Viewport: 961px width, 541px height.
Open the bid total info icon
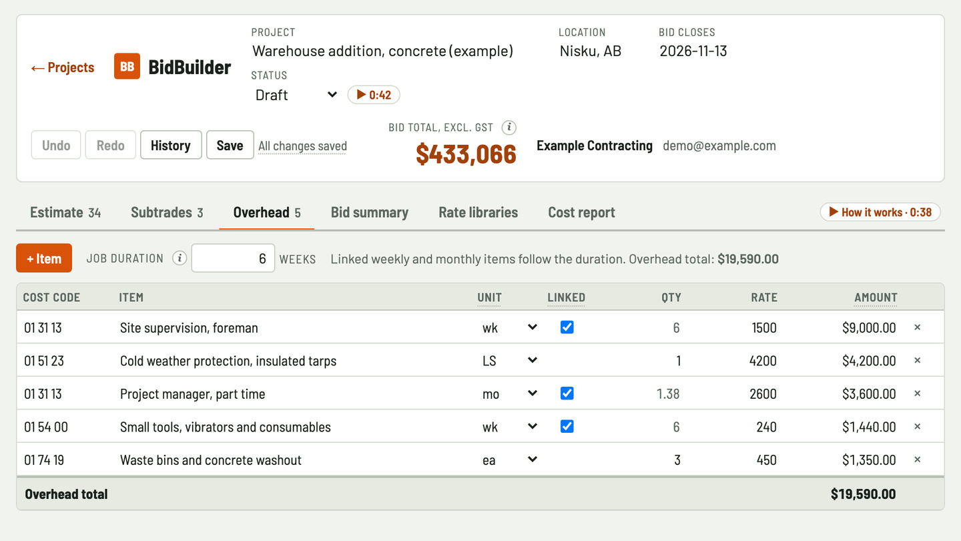pyautogui.click(x=509, y=128)
